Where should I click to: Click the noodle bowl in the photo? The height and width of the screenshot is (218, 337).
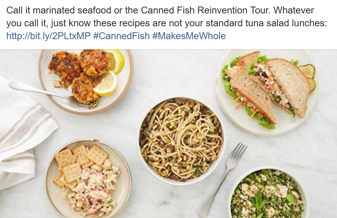pyautogui.click(x=182, y=141)
